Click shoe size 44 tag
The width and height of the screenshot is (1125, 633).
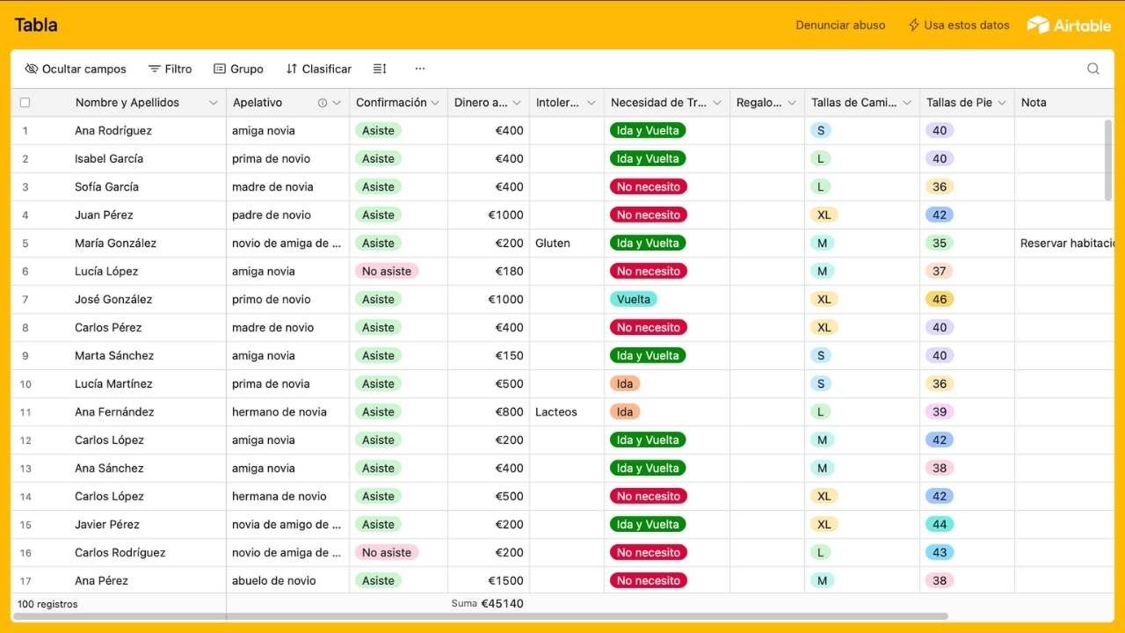tap(940, 524)
